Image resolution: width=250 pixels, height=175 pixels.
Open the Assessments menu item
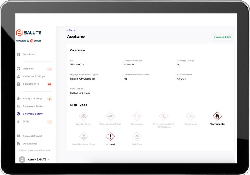point(31,84)
